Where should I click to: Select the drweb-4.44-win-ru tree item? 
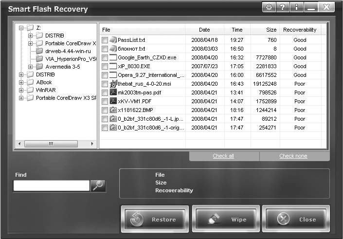point(68,51)
